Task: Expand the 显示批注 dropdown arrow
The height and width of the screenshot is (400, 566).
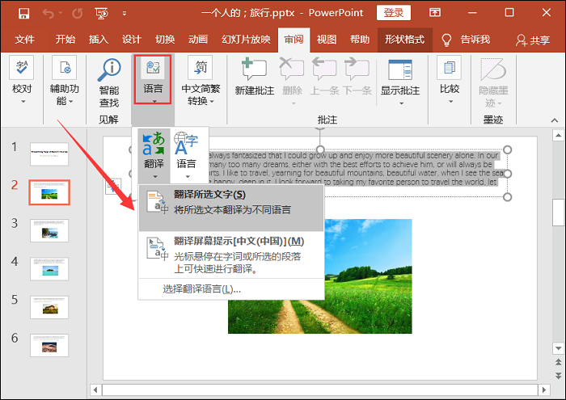Action: (x=401, y=103)
